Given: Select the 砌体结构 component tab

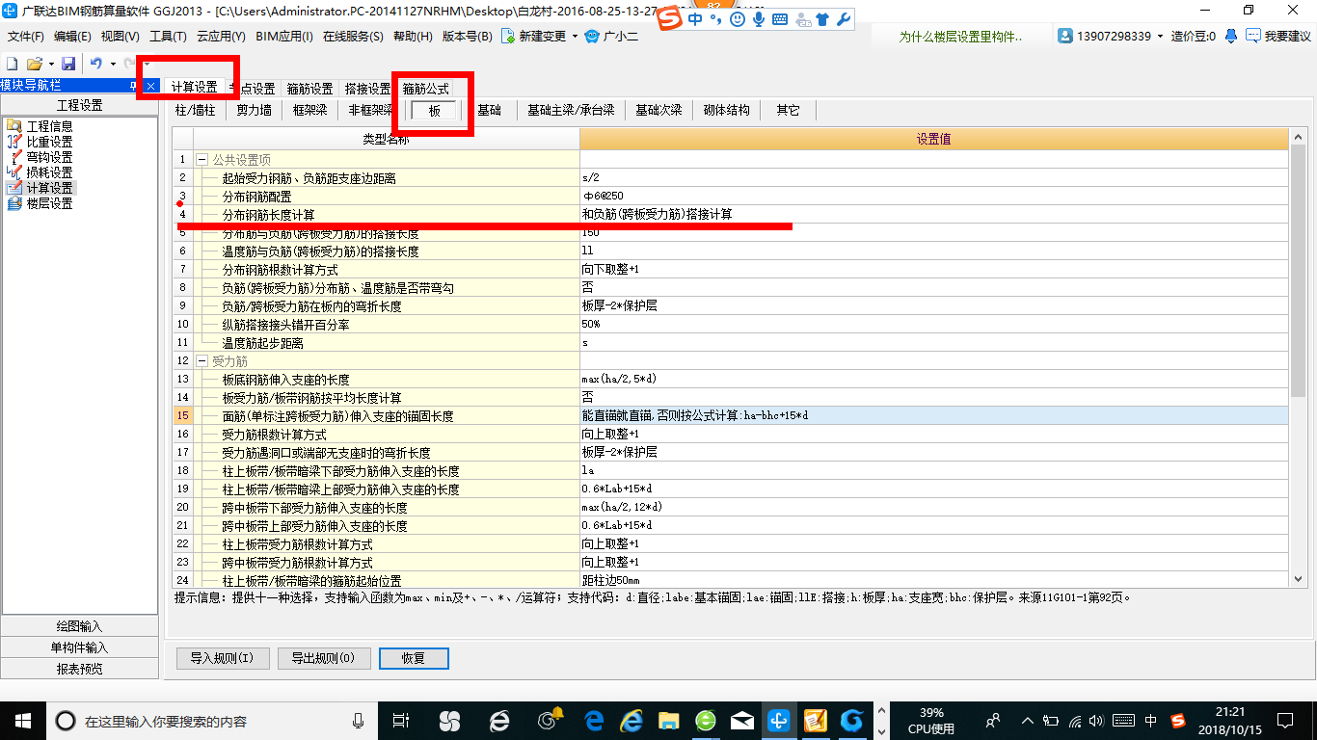Looking at the screenshot, I should [726, 110].
